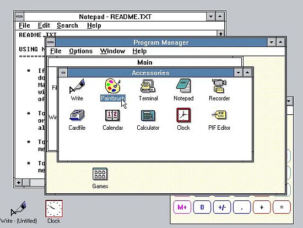Maximize the Accessories group window
303x228 pixels.
(247, 73)
